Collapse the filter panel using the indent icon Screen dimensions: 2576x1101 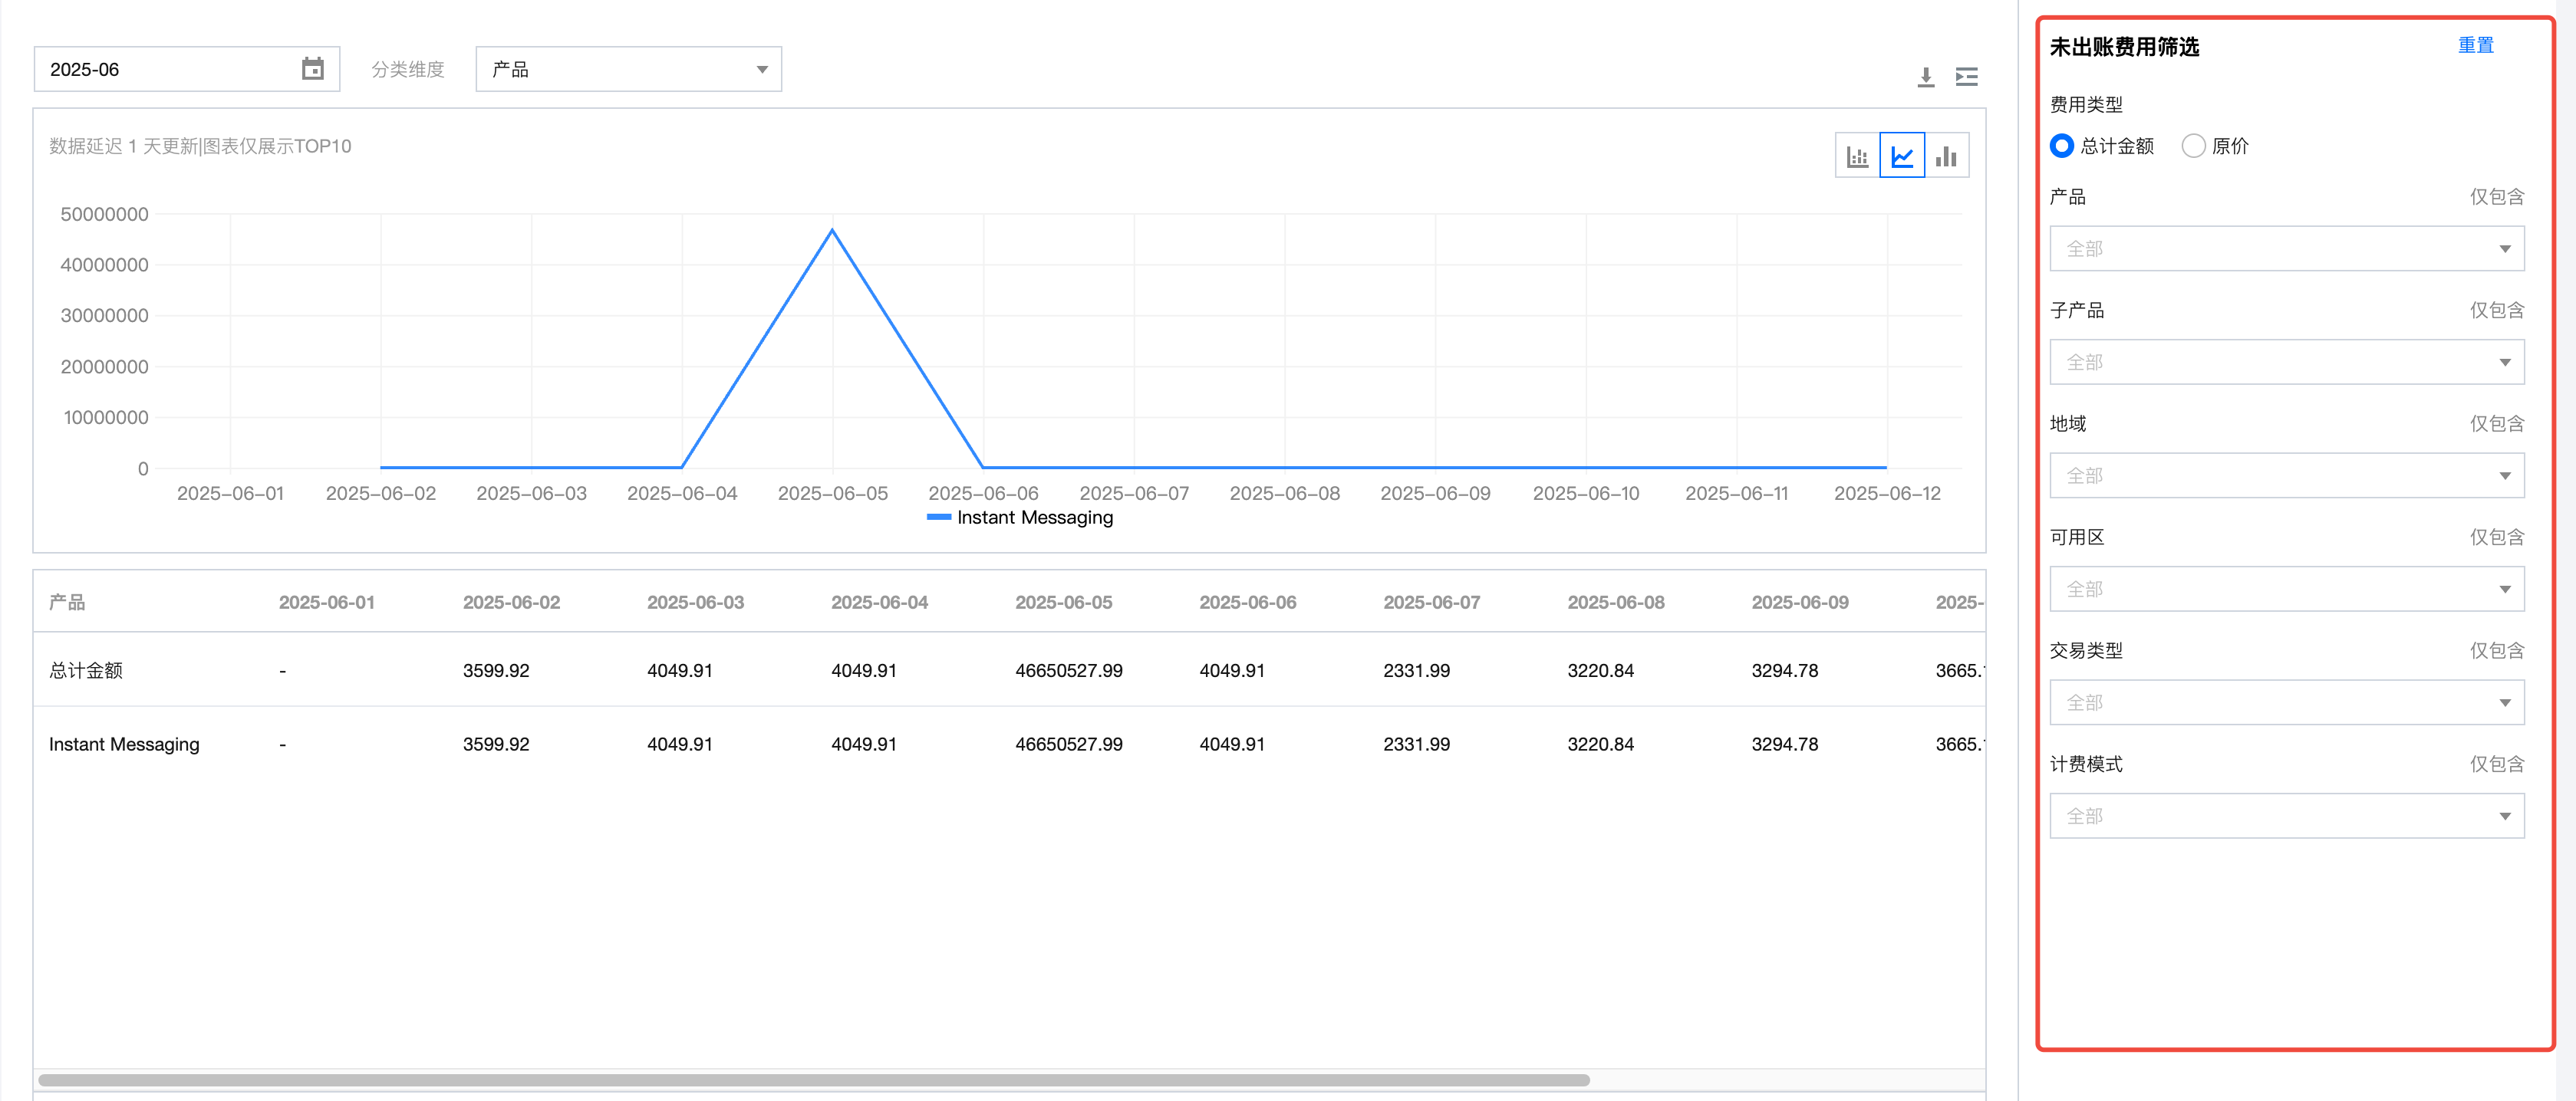click(x=1966, y=77)
